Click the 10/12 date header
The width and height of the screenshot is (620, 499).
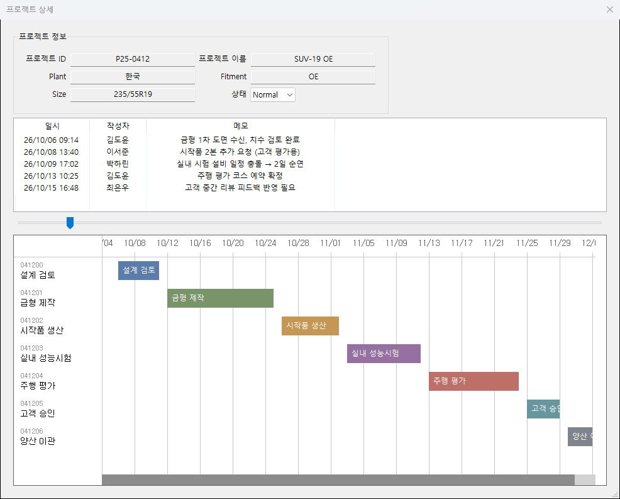[168, 243]
